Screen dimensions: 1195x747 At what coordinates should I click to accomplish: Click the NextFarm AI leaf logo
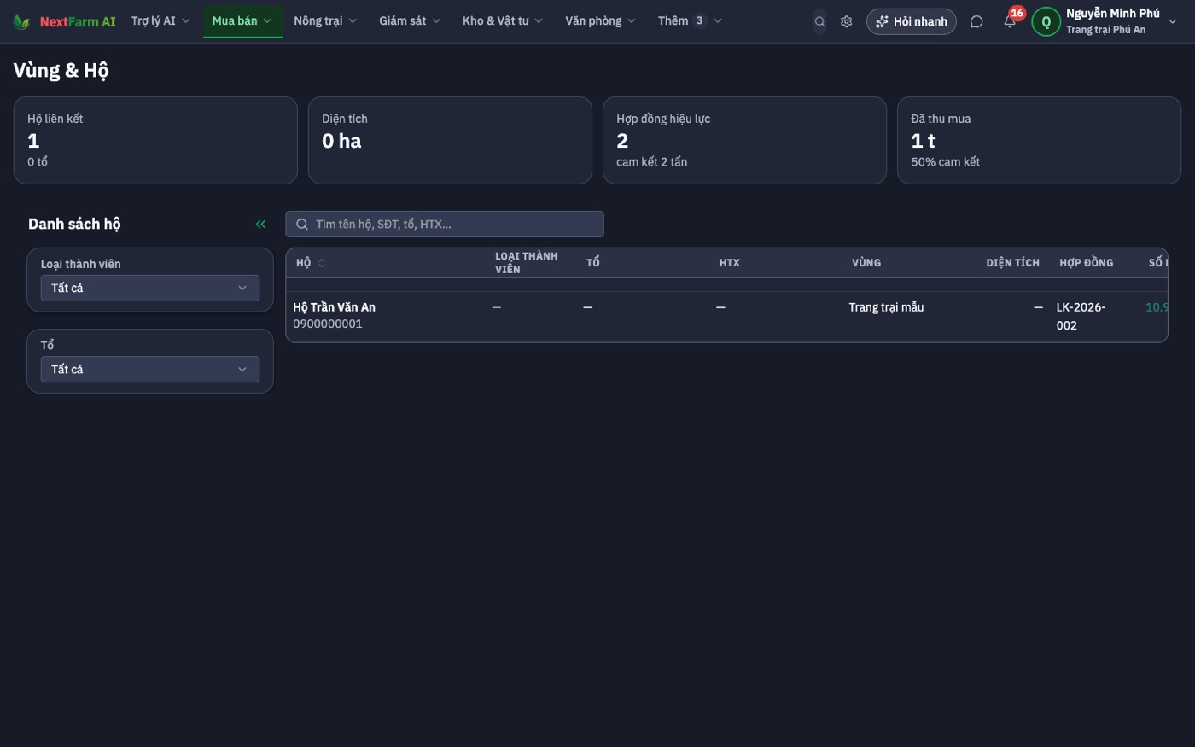(21, 21)
